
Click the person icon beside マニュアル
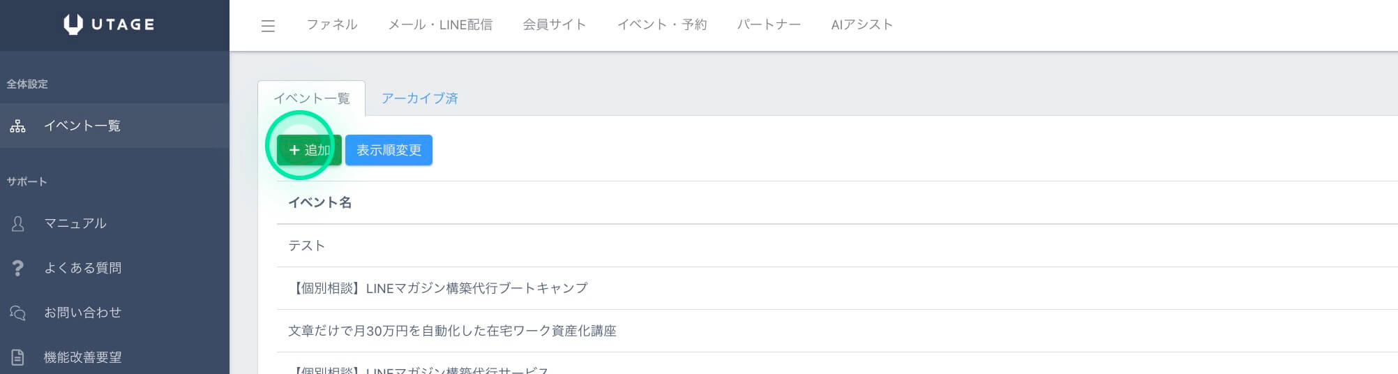[17, 224]
